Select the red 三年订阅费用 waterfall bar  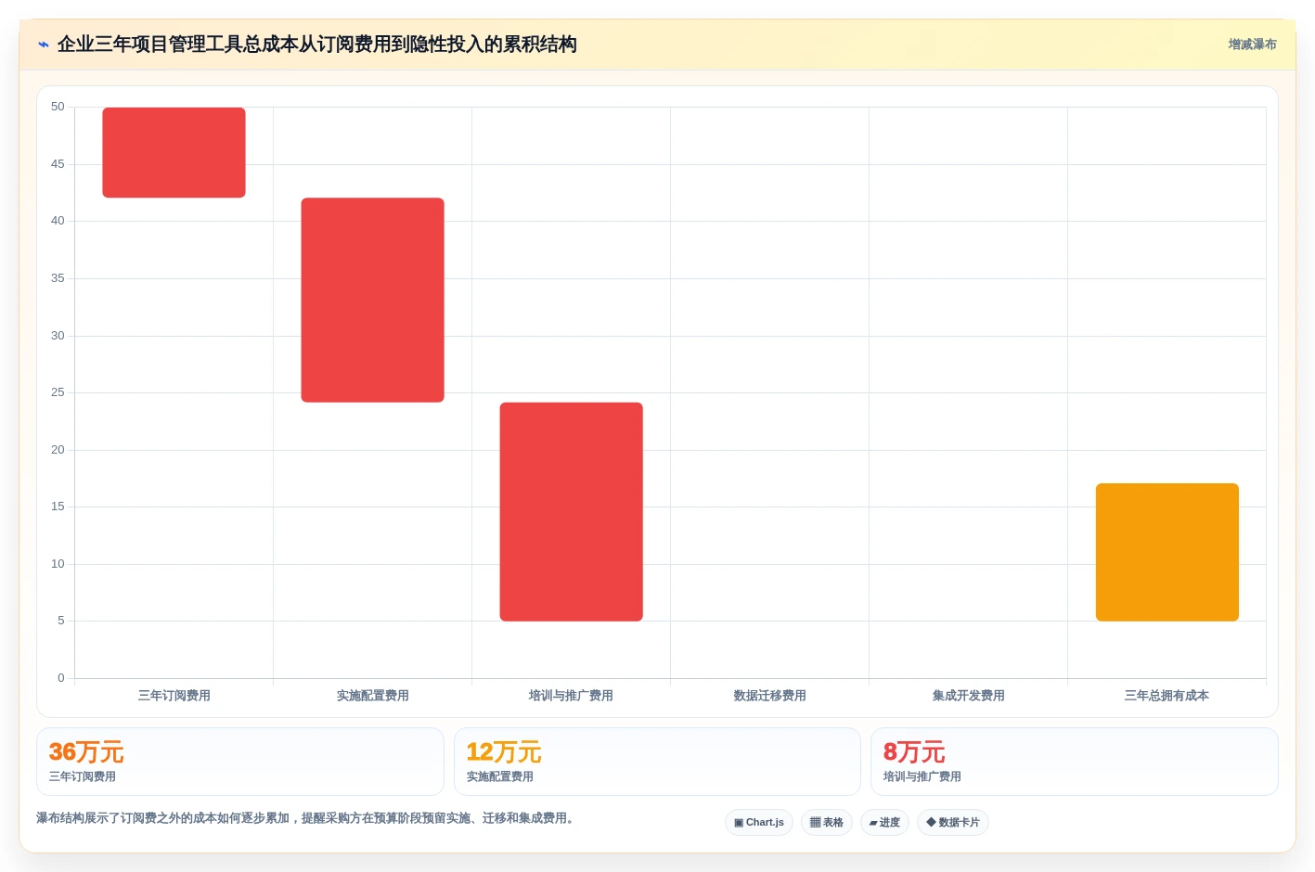tap(174, 152)
